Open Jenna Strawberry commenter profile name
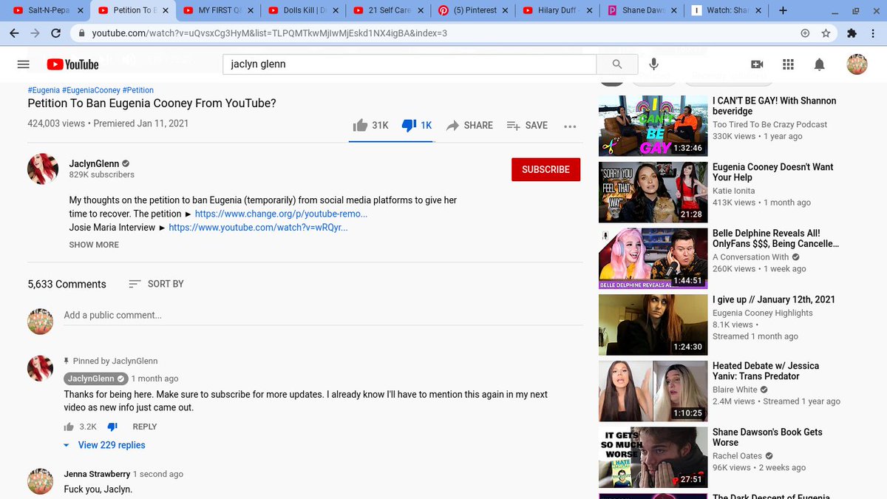Viewport: 887px width, 499px height. pos(97,474)
